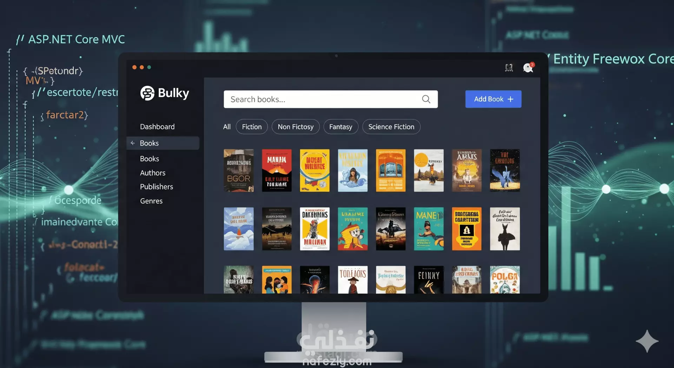Screen dimensions: 674x368
Task: Open the POLGA book cover
Action: (505, 280)
